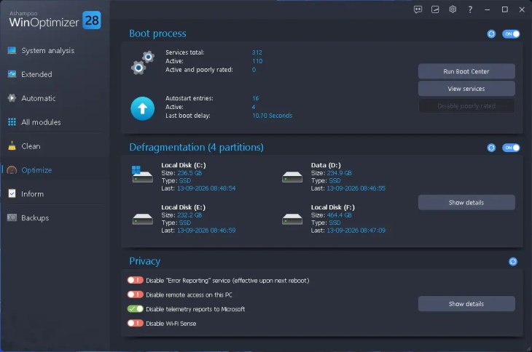
Task: Click Privacy heading
Action: pos(144,261)
